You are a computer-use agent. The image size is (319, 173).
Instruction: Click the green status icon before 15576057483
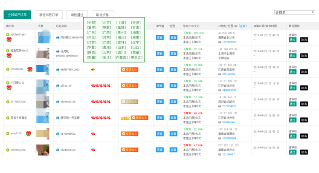point(8,35)
